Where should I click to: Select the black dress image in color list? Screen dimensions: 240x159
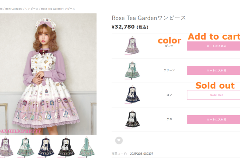(x=132, y=119)
